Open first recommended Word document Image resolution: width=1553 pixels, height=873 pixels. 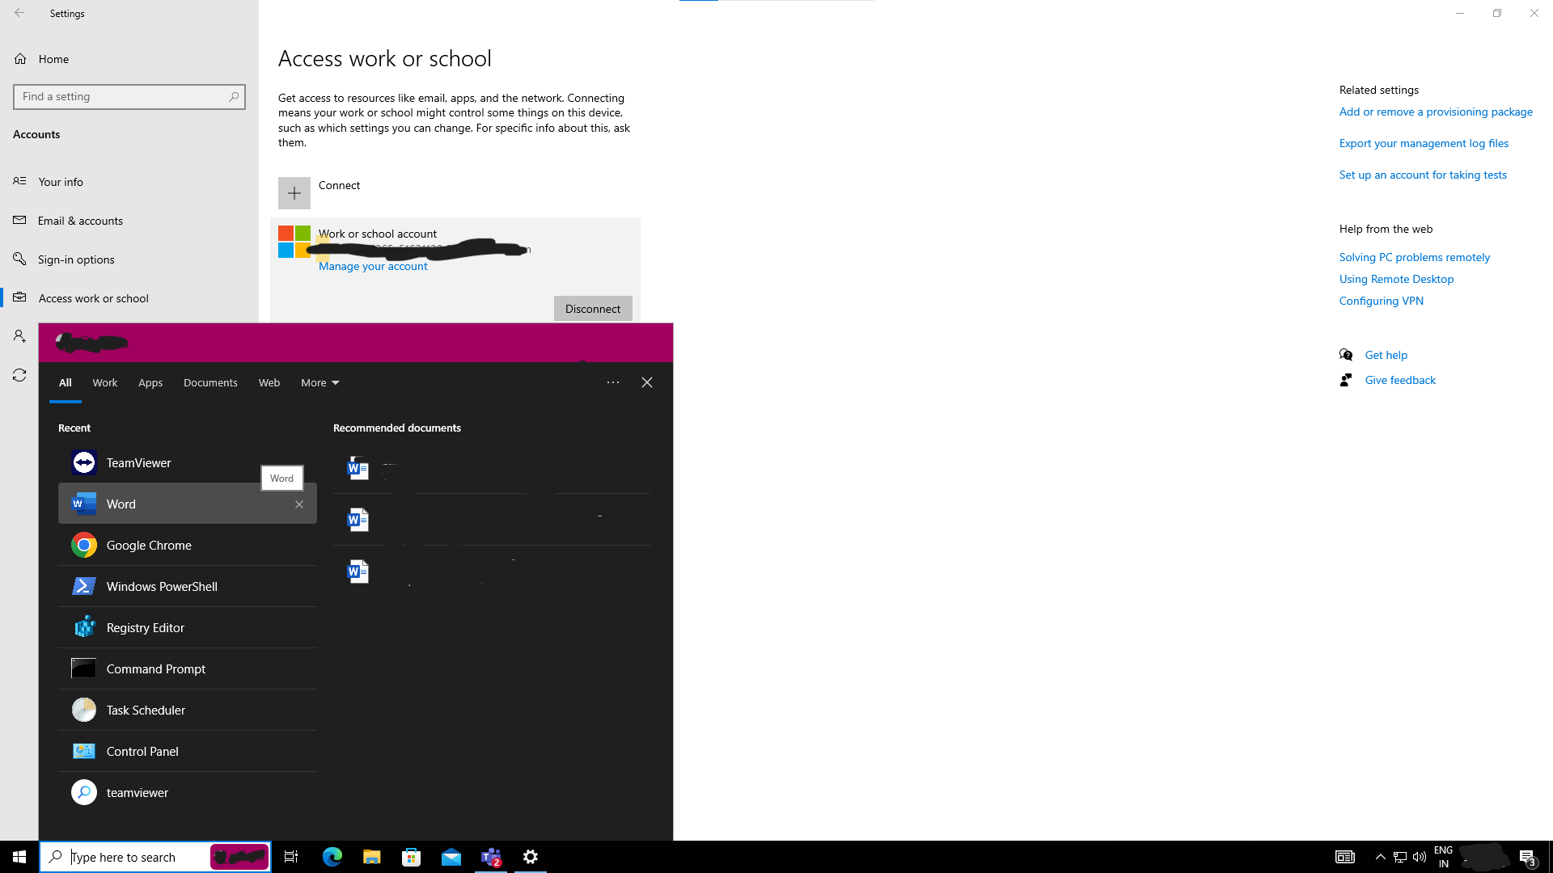coord(492,468)
